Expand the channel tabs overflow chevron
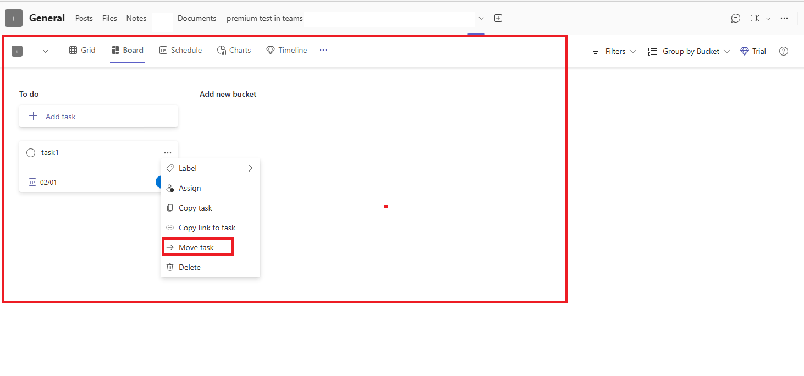 pos(481,18)
